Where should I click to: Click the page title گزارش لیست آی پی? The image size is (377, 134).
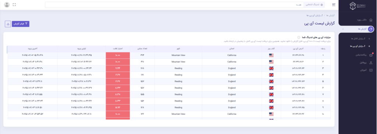[x=319, y=24]
